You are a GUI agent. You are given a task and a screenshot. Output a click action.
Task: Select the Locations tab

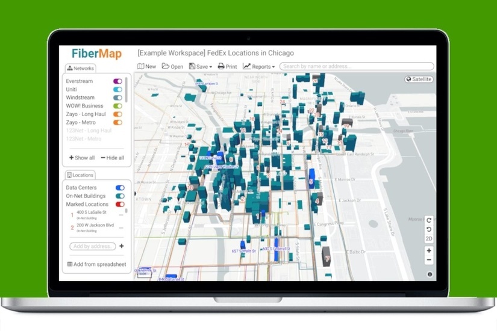coord(80,175)
